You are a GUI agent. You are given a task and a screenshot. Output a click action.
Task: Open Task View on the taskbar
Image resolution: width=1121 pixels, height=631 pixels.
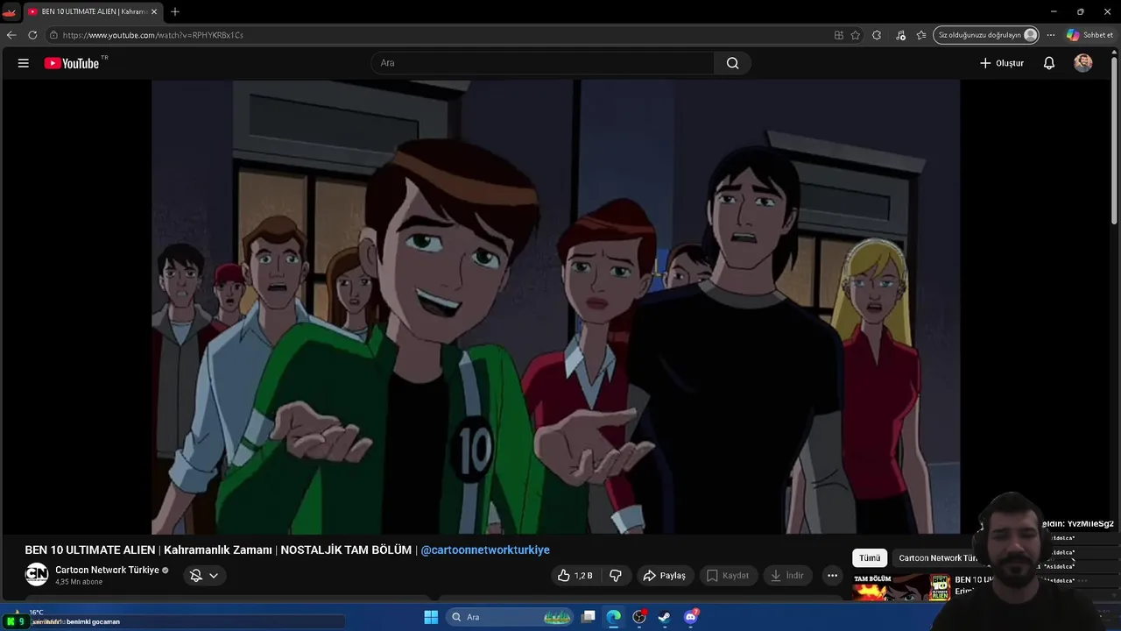(x=589, y=617)
